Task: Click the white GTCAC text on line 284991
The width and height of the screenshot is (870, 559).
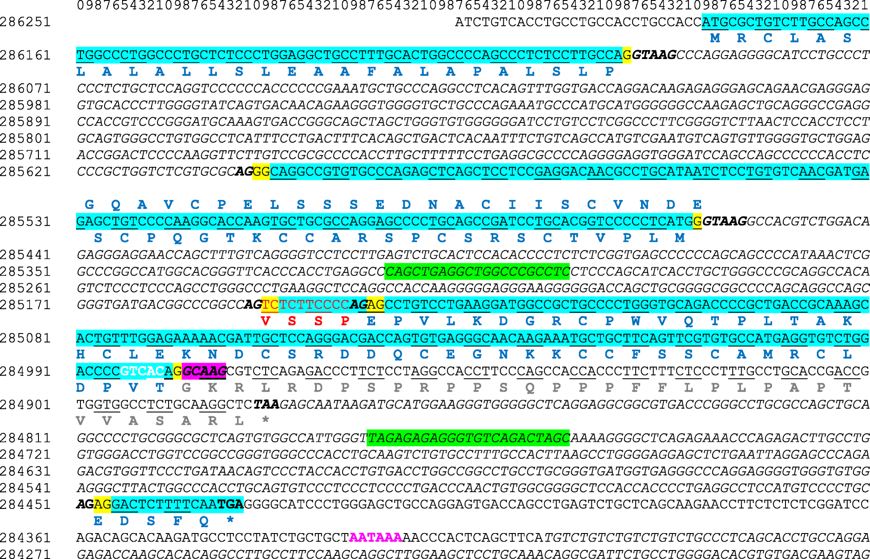Action: point(142,371)
